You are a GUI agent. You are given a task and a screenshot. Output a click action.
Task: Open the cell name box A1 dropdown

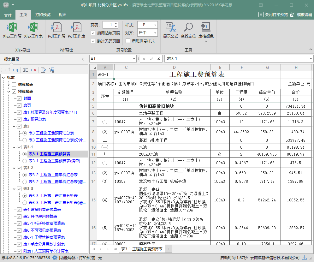pyautogui.click(x=134, y=59)
